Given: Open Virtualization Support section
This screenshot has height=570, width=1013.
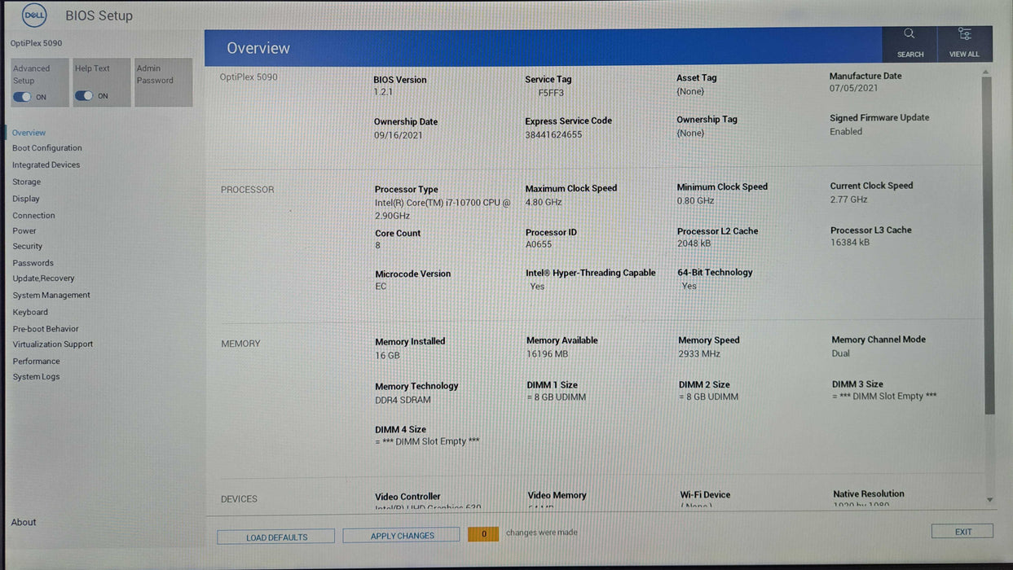Looking at the screenshot, I should click(x=53, y=344).
